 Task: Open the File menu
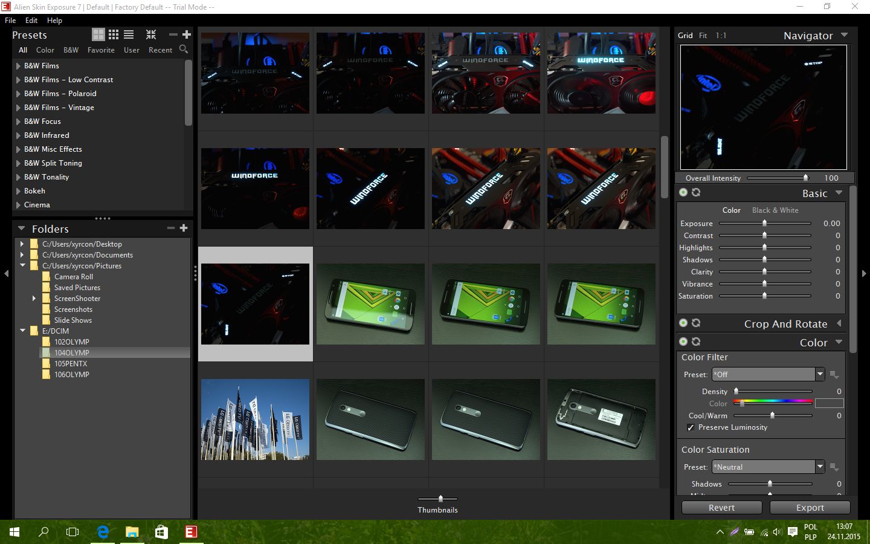[10, 20]
